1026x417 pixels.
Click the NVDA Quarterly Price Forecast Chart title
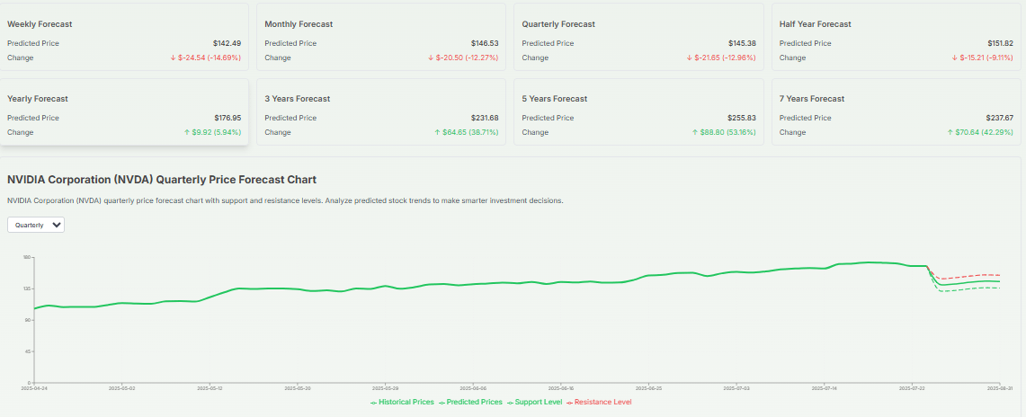pos(162,179)
